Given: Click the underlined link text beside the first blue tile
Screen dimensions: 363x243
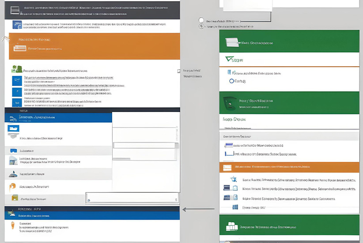Looking at the screenshot, I should pyautogui.click(x=66, y=78).
